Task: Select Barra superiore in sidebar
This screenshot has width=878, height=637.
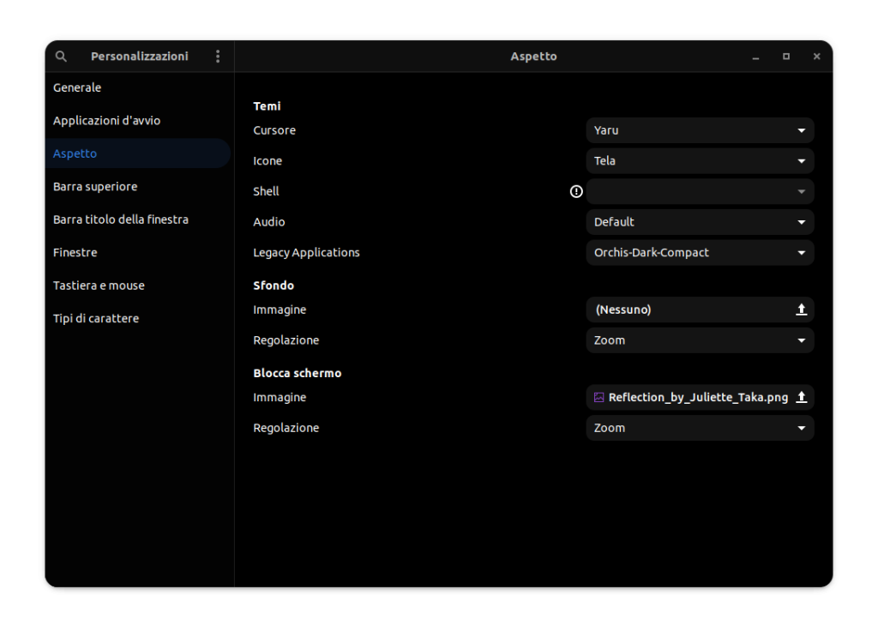Action: [95, 186]
